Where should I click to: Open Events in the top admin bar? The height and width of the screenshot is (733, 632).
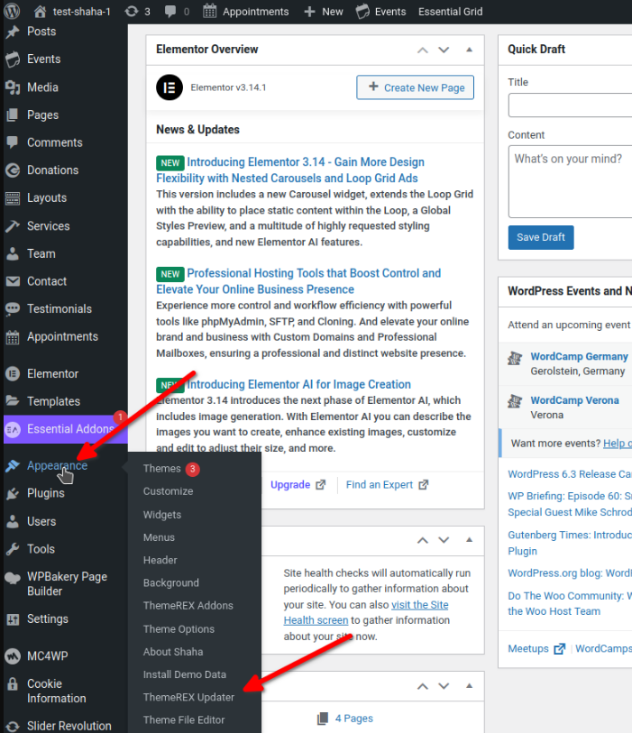tap(381, 11)
